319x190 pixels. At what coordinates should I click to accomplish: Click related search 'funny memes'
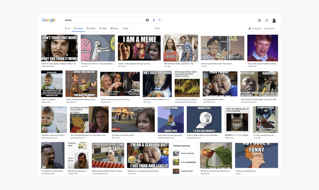click(x=184, y=153)
